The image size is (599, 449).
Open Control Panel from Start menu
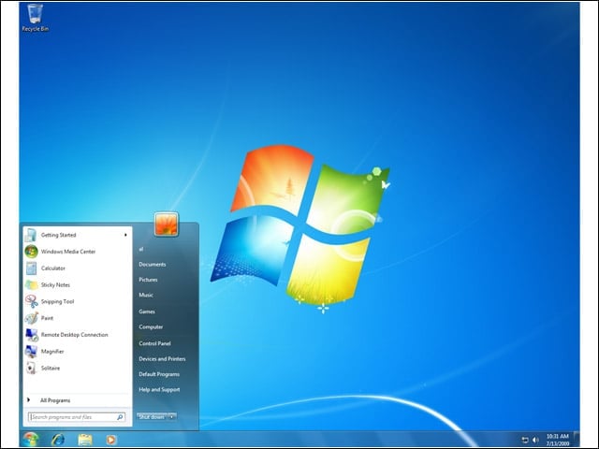pyautogui.click(x=154, y=343)
